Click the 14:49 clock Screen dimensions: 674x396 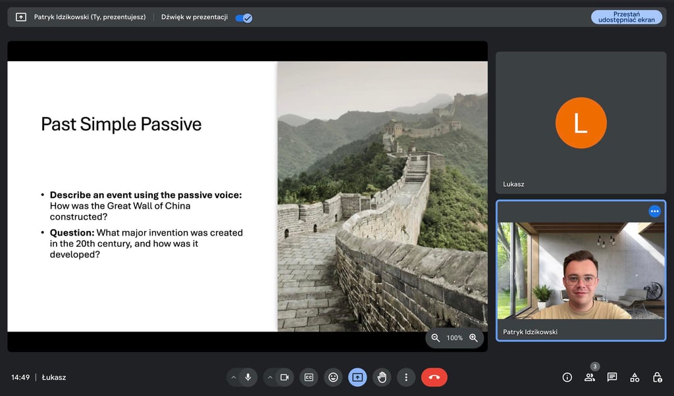pos(20,378)
